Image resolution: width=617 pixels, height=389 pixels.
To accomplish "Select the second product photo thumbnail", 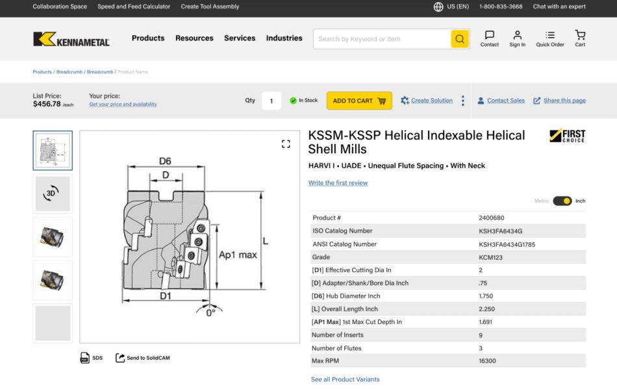I will [x=53, y=280].
